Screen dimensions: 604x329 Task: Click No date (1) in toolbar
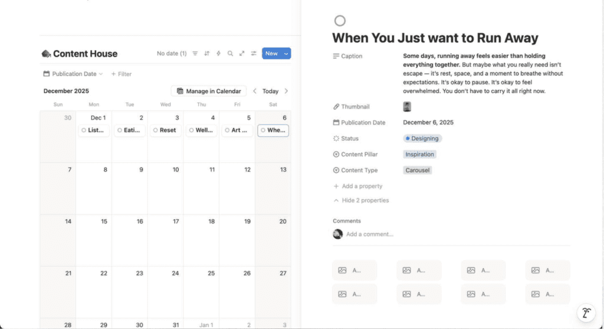172,54
